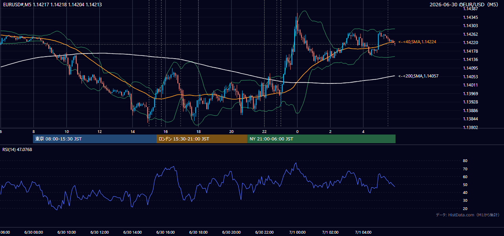Click price axis value 1.14303
504x236 pixels.
point(470,26)
